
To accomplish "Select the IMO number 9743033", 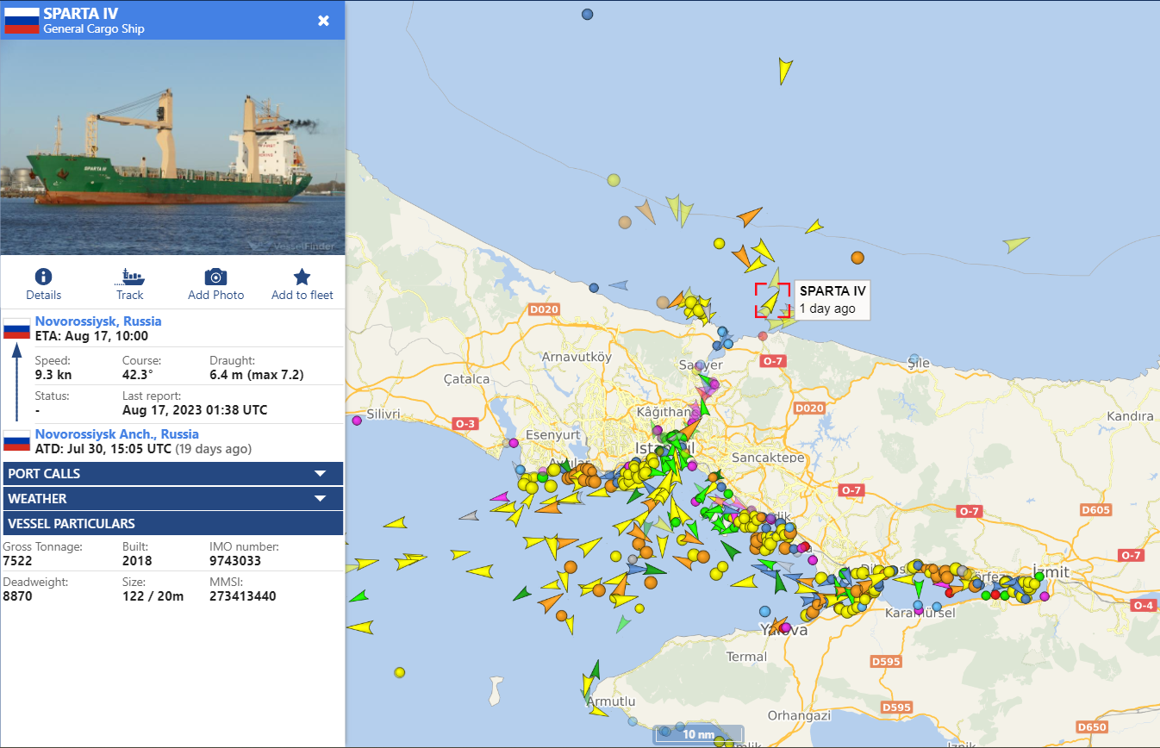I will (235, 561).
